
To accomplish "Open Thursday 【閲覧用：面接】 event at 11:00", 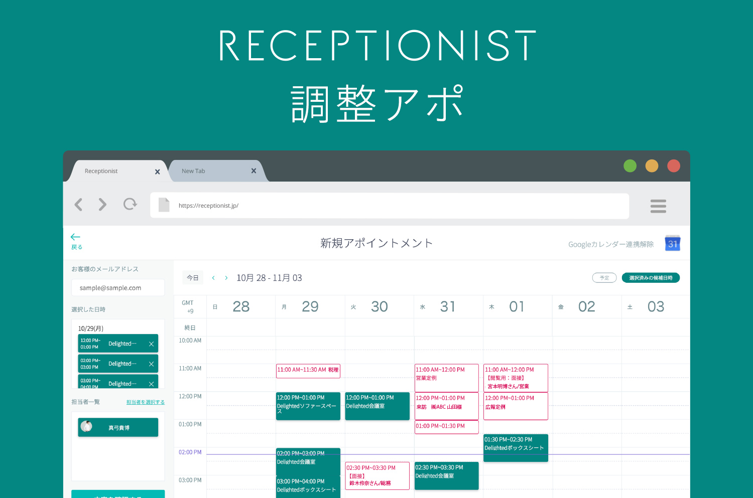I will point(516,378).
